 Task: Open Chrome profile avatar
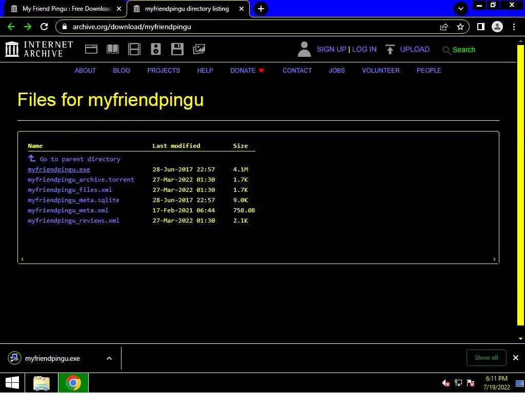497,27
